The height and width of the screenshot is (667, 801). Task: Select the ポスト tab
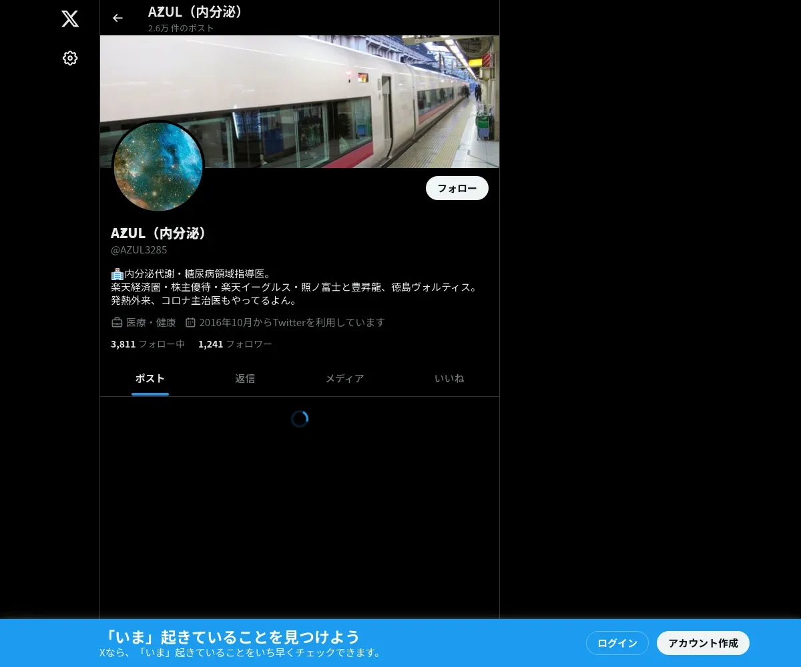click(150, 378)
